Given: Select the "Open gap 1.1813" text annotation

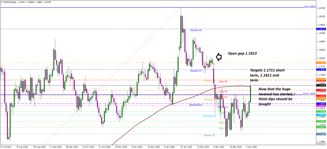Looking at the screenshot, I should pyautogui.click(x=243, y=53).
